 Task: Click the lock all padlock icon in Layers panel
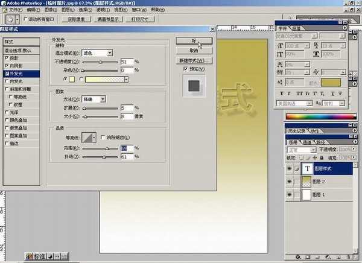pyautogui.click(x=322, y=157)
